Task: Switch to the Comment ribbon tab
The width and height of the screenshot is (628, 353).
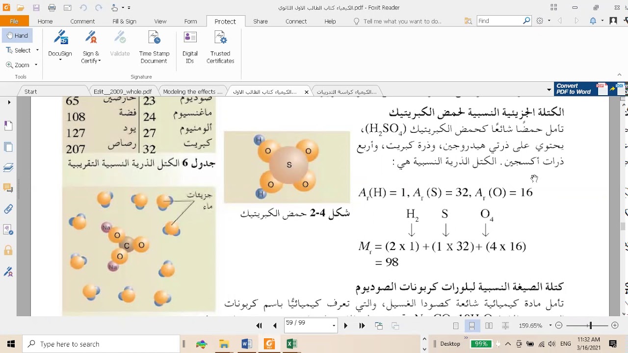Action: click(x=82, y=21)
